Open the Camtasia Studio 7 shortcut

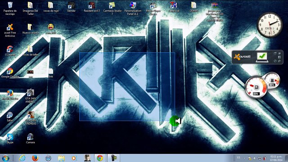click(112, 8)
